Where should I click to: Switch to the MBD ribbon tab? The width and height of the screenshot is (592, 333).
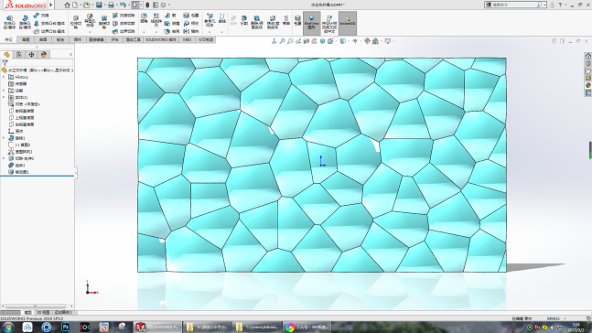(x=187, y=39)
